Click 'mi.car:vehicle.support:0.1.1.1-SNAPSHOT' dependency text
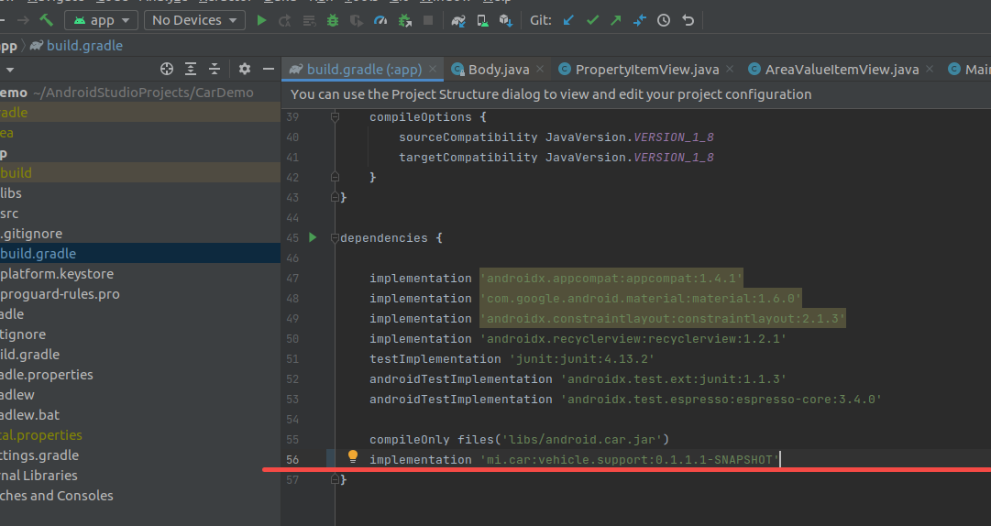Image resolution: width=991 pixels, height=526 pixels. pyautogui.click(x=630, y=460)
